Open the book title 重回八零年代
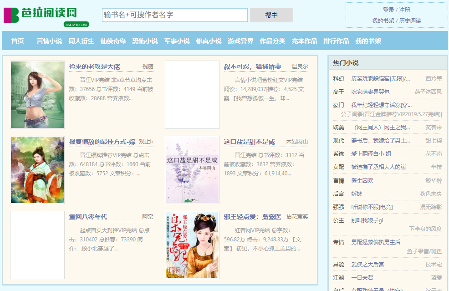 (88, 216)
